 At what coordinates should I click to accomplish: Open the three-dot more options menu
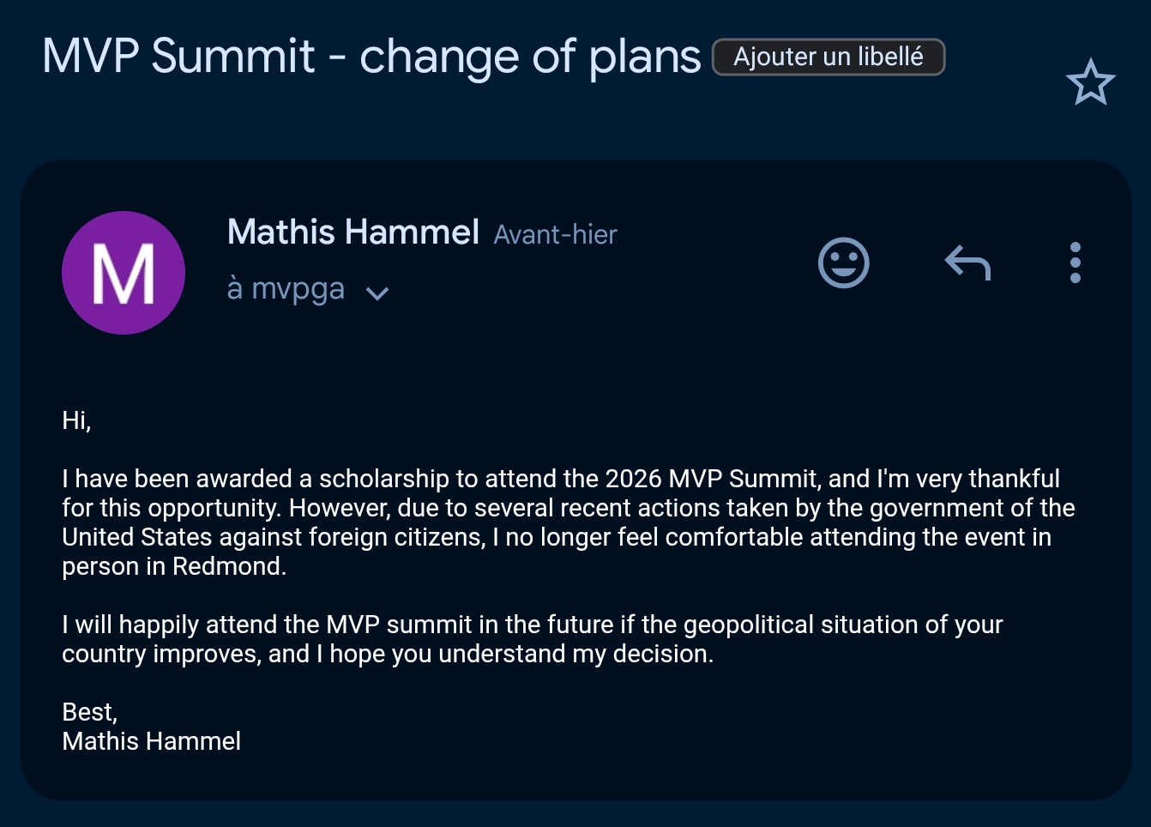pyautogui.click(x=1076, y=263)
